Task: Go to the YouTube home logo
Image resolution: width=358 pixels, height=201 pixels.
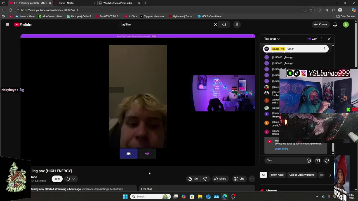Action: tap(23, 25)
